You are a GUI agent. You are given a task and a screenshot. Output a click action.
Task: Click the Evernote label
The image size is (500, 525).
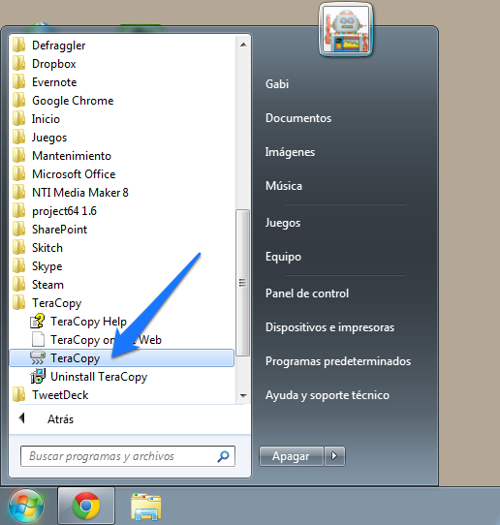pyautogui.click(x=54, y=81)
